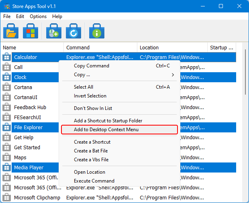The height and width of the screenshot is (203, 249).
Task: Click the Windows logo bag toolbar icon
Action: coord(30,31)
